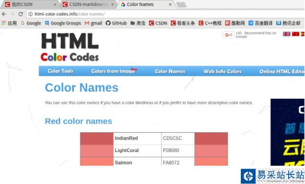The image size is (305, 184).
Task: Select the LightCoral name cell
Action: tap(137, 151)
